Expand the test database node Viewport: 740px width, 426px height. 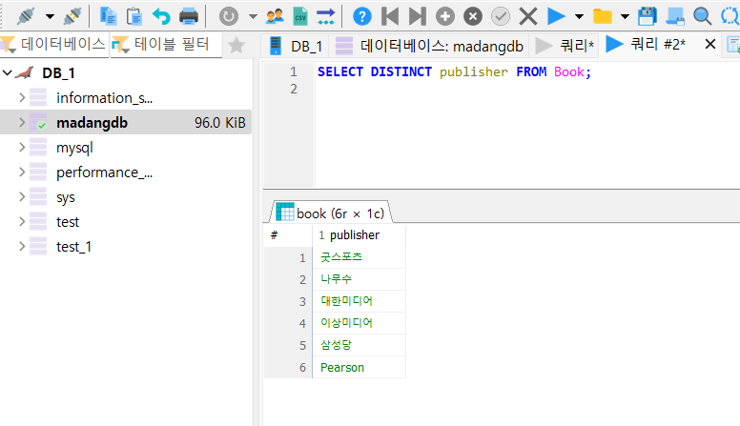(22, 221)
